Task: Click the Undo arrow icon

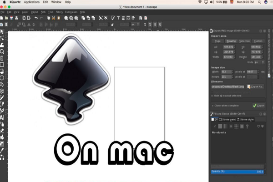Action: point(36,18)
